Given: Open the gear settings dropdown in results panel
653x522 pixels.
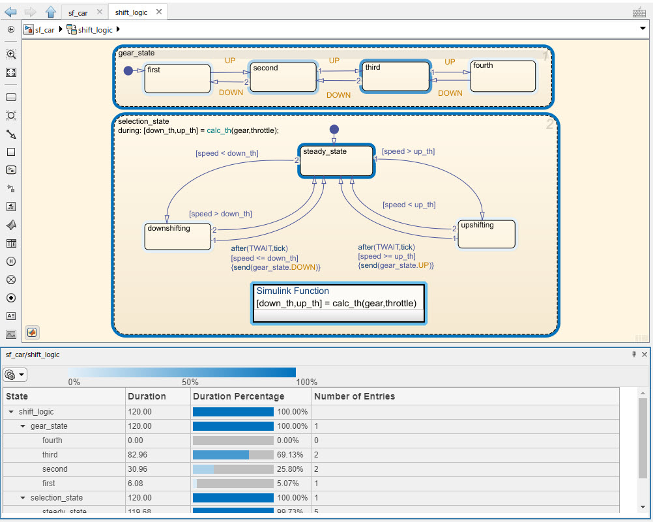Looking at the screenshot, I should 14,374.
